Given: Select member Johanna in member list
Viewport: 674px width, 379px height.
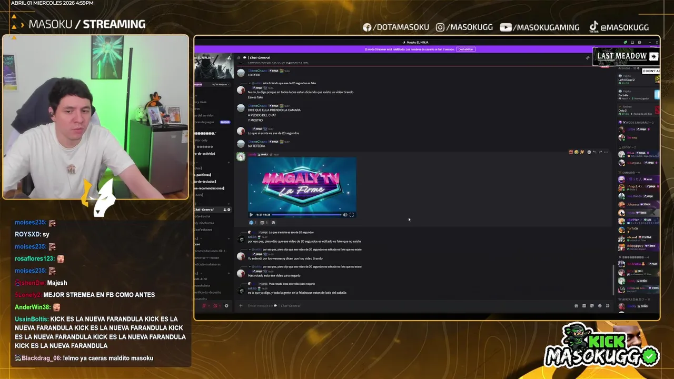Looking at the screenshot, I should click(638, 204).
